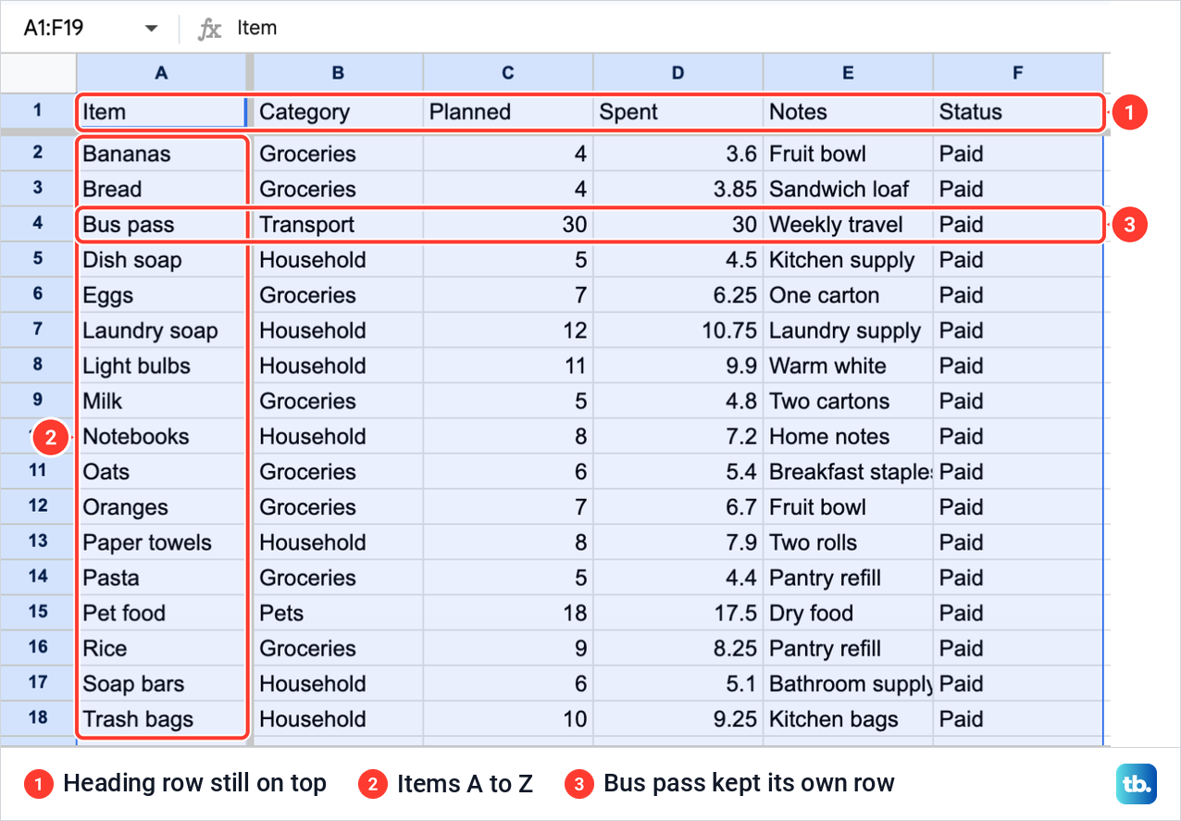
Task: Click the Bus pass cell
Action: pyautogui.click(x=162, y=224)
